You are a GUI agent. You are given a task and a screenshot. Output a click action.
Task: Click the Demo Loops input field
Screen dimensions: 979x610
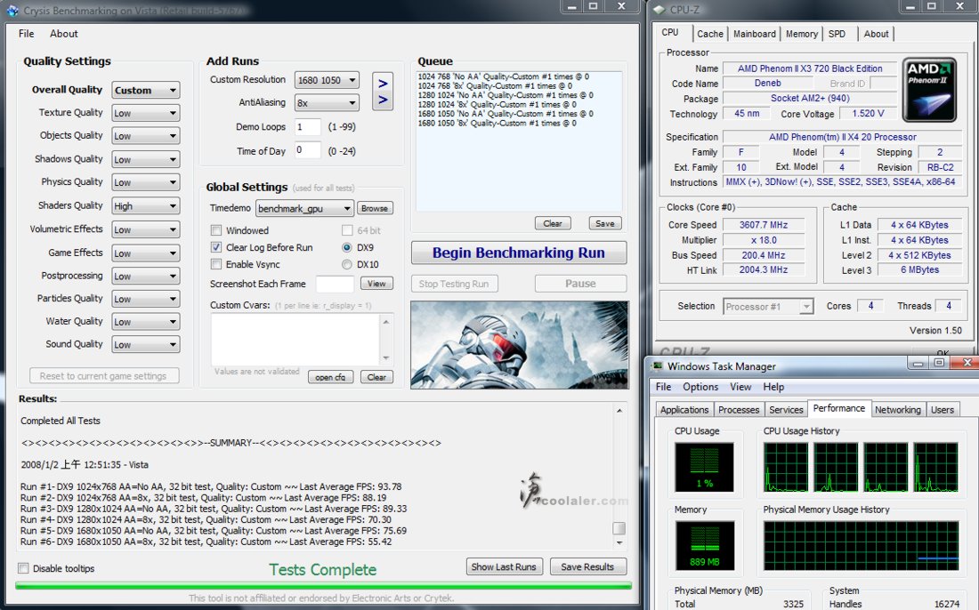[307, 126]
